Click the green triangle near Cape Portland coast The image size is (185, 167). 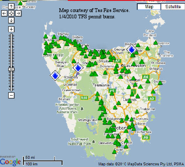[x=155, y=42]
